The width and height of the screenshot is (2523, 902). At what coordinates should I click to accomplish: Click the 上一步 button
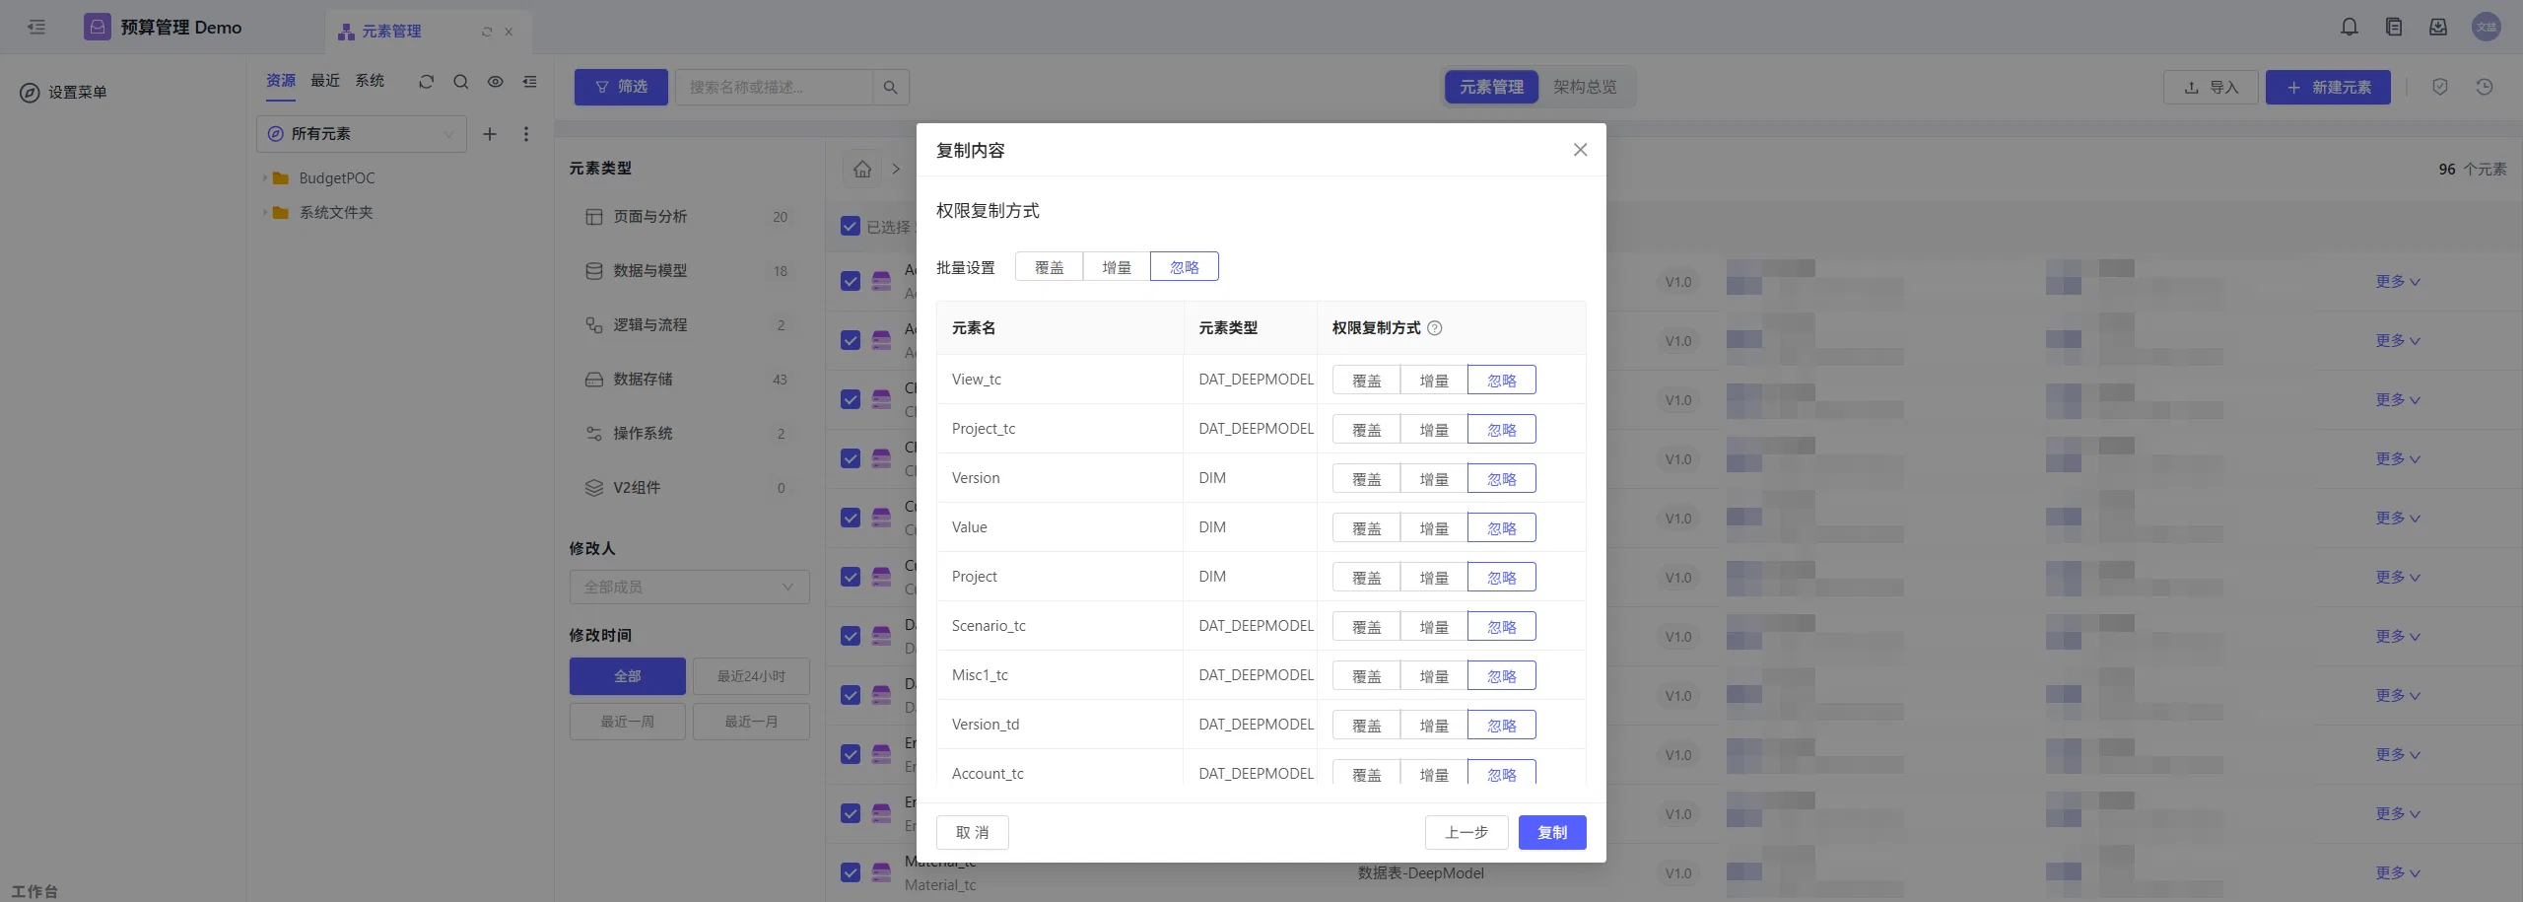click(1466, 833)
